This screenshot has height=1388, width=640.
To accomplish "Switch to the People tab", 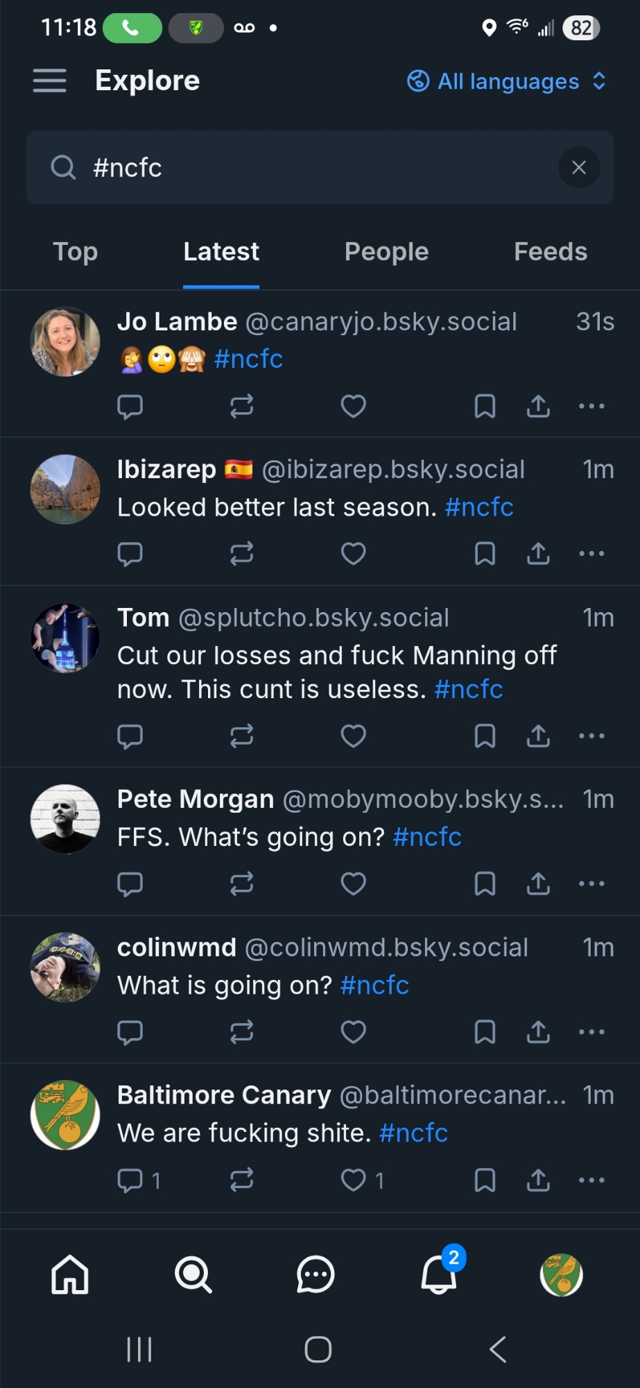I will 386,251.
